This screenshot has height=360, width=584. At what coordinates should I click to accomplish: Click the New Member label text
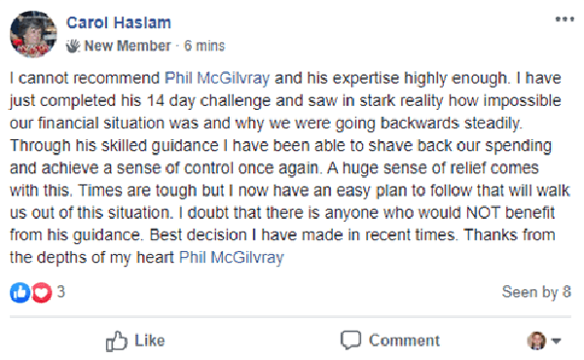pos(128,46)
